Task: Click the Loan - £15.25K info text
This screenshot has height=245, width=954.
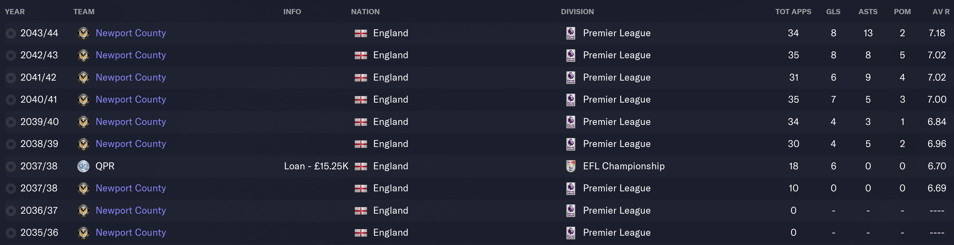Action: click(x=316, y=166)
